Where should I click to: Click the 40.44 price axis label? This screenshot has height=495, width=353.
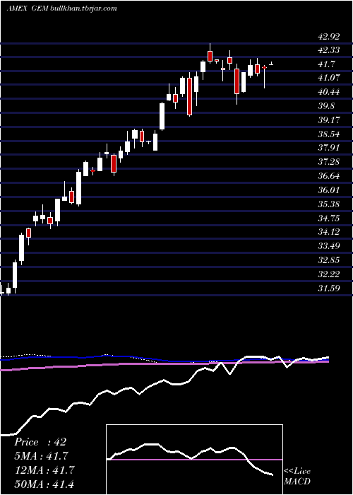pyautogui.click(x=329, y=92)
